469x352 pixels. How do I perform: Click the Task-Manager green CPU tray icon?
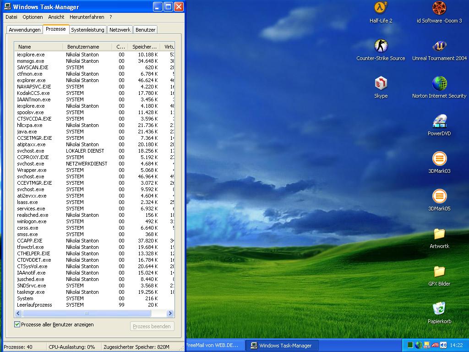[x=410, y=345]
